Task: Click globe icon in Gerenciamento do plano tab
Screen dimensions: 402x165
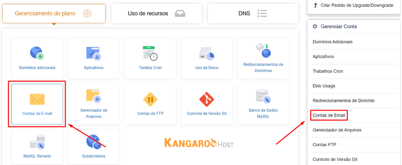Action: (87, 13)
